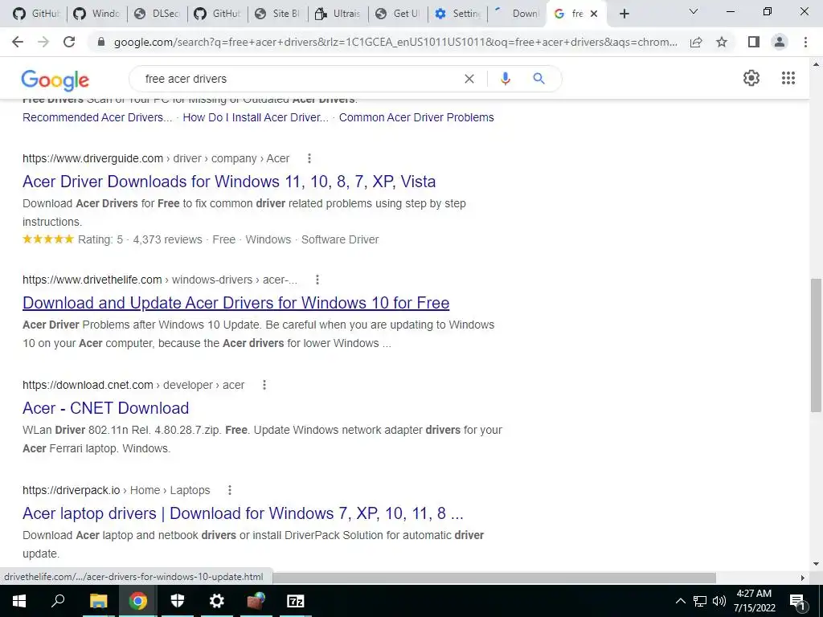Viewport: 823px width, 617px height.
Task: Open options for the driverpack.io result
Action: point(229,490)
